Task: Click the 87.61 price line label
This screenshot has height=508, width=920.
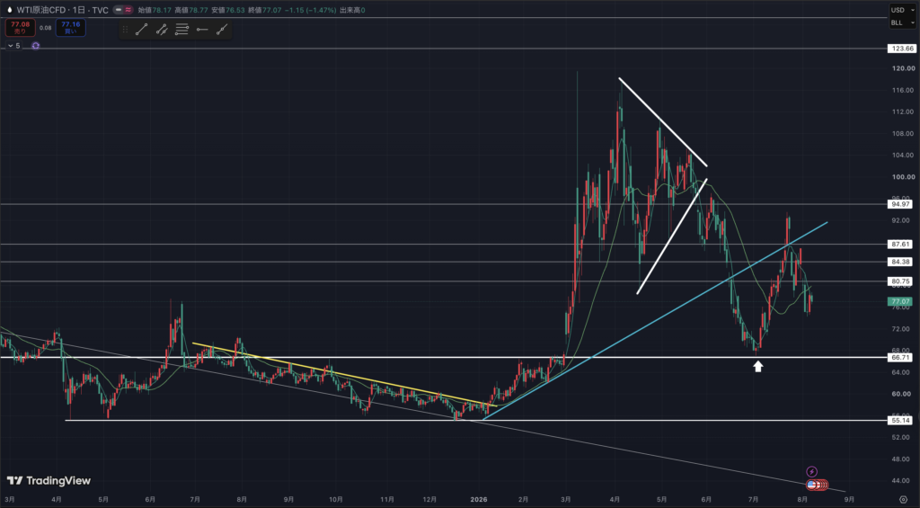Action: (x=900, y=245)
